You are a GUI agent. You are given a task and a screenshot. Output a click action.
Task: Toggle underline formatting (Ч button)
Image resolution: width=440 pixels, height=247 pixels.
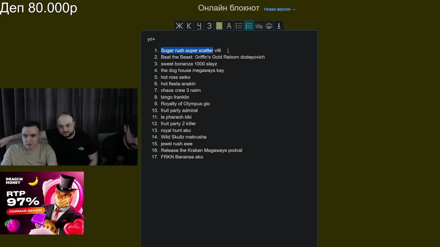tap(199, 26)
